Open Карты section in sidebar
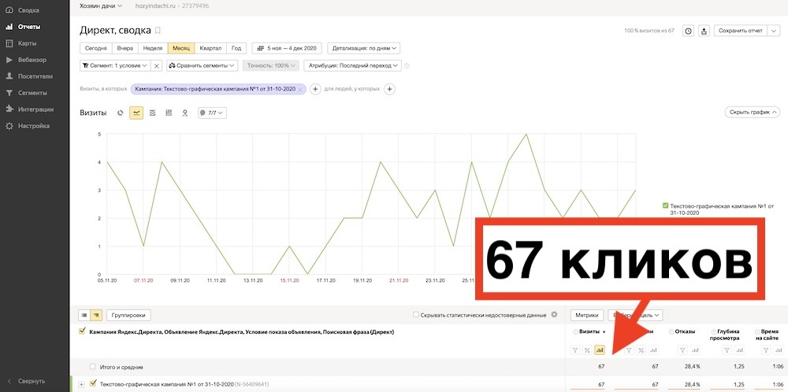The image size is (788, 392). [21, 43]
